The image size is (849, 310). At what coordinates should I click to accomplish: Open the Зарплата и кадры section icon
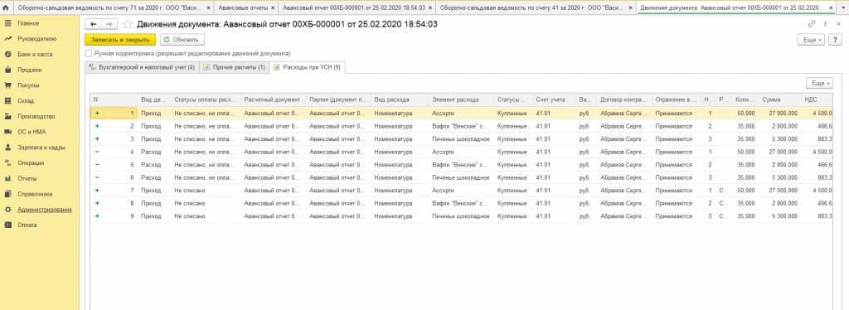(7, 148)
